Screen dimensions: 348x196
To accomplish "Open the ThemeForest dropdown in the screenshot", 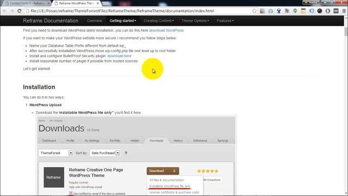I will pyautogui.click(x=56, y=153).
